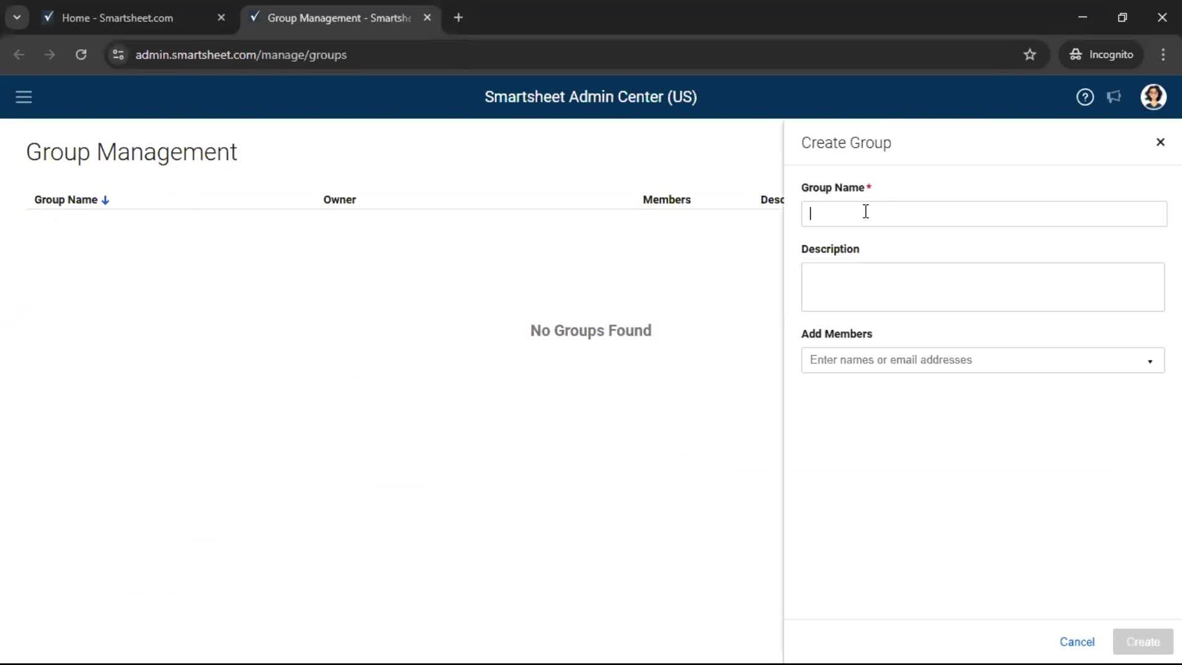Open the browser tab search chevron
The width and height of the screenshot is (1182, 665).
[x=17, y=17]
